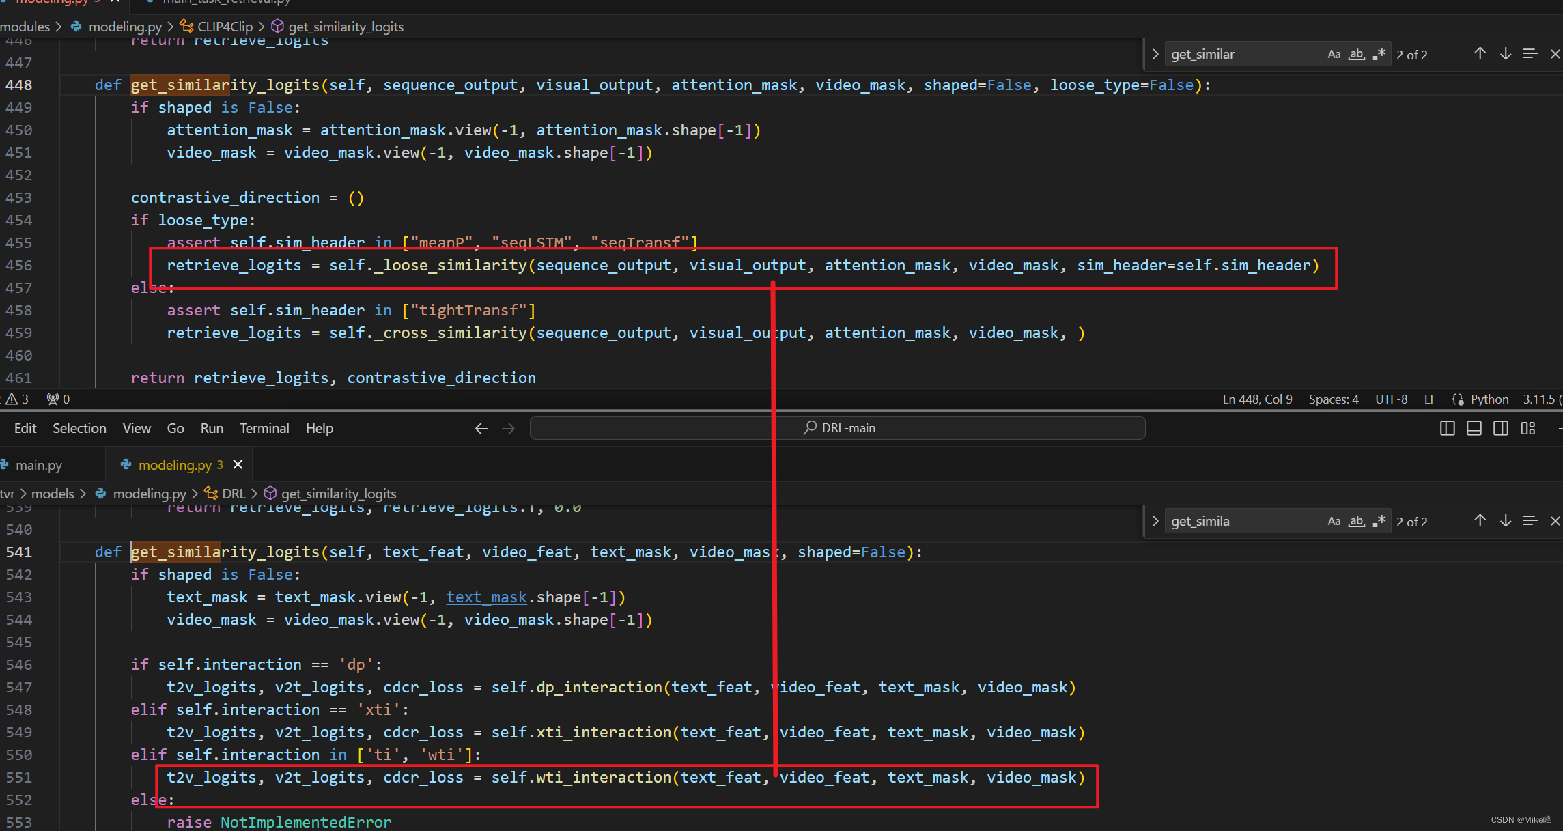The height and width of the screenshot is (831, 1563).
Task: Open the Help menu
Action: click(319, 428)
